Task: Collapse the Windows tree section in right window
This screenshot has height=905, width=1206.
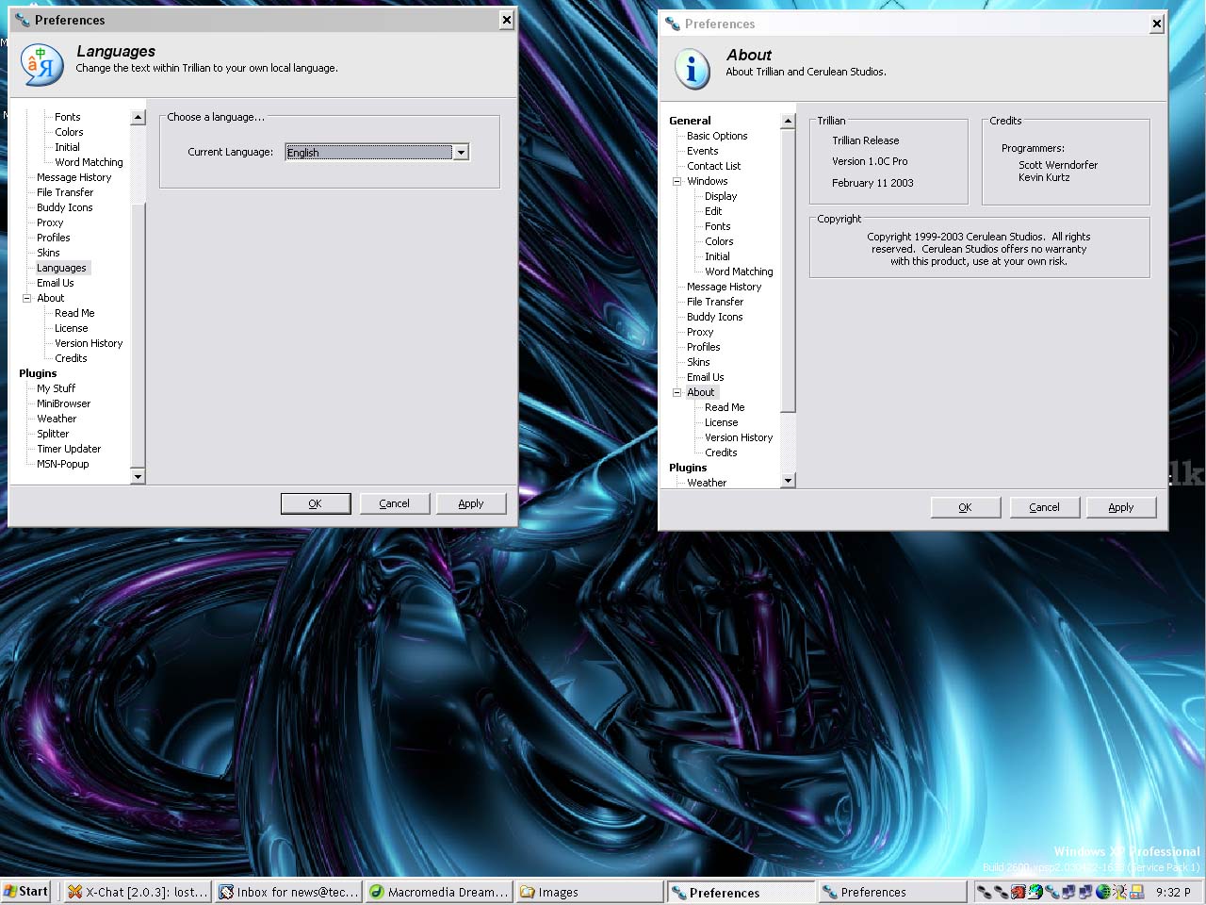Action: click(676, 181)
